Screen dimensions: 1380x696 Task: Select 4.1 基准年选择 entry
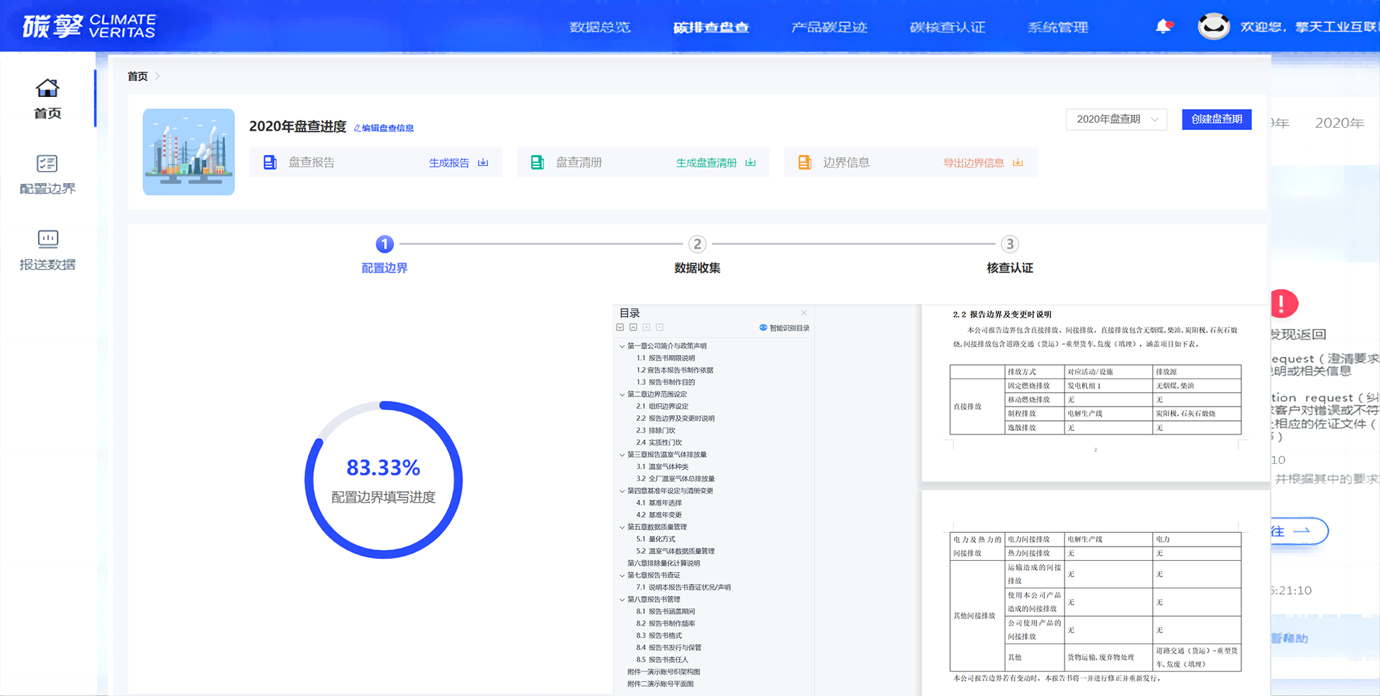tap(659, 503)
